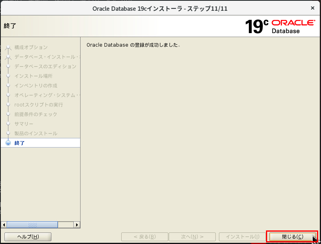The width and height of the screenshot is (321, 244).
Task: Click the disabled インストール(I) button
Action: pyautogui.click(x=242, y=237)
